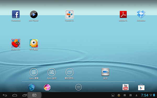
Task: Open the TuneIn Radio app
Action: pos(70,14)
